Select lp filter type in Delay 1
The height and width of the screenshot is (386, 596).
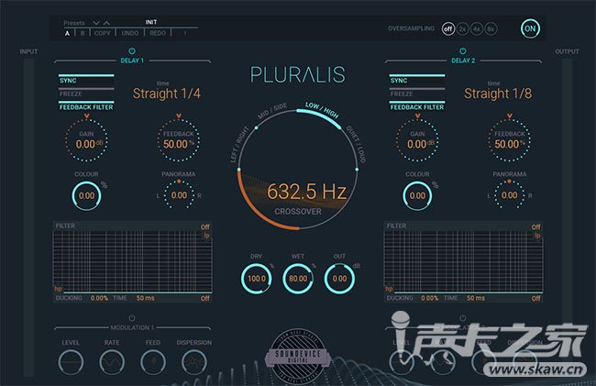tap(207, 236)
